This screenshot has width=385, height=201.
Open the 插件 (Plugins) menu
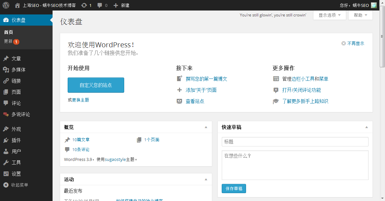(x=16, y=140)
